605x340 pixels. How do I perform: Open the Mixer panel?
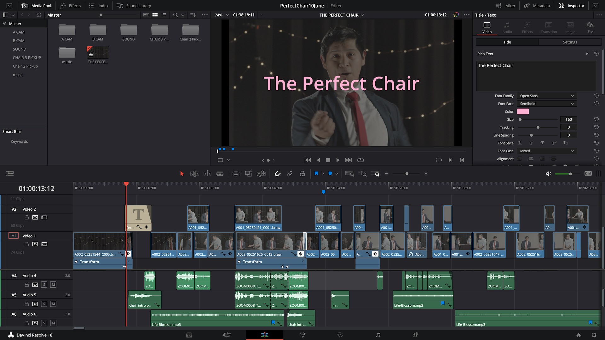505,6
